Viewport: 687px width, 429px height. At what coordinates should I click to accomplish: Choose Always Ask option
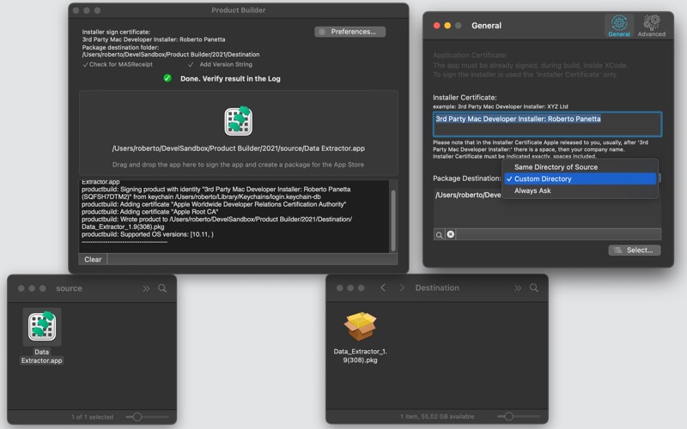tap(581, 190)
